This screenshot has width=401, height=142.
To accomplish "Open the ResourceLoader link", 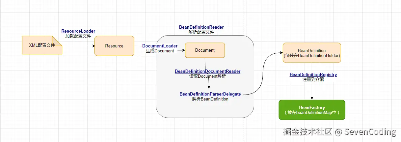I will coord(78,31).
